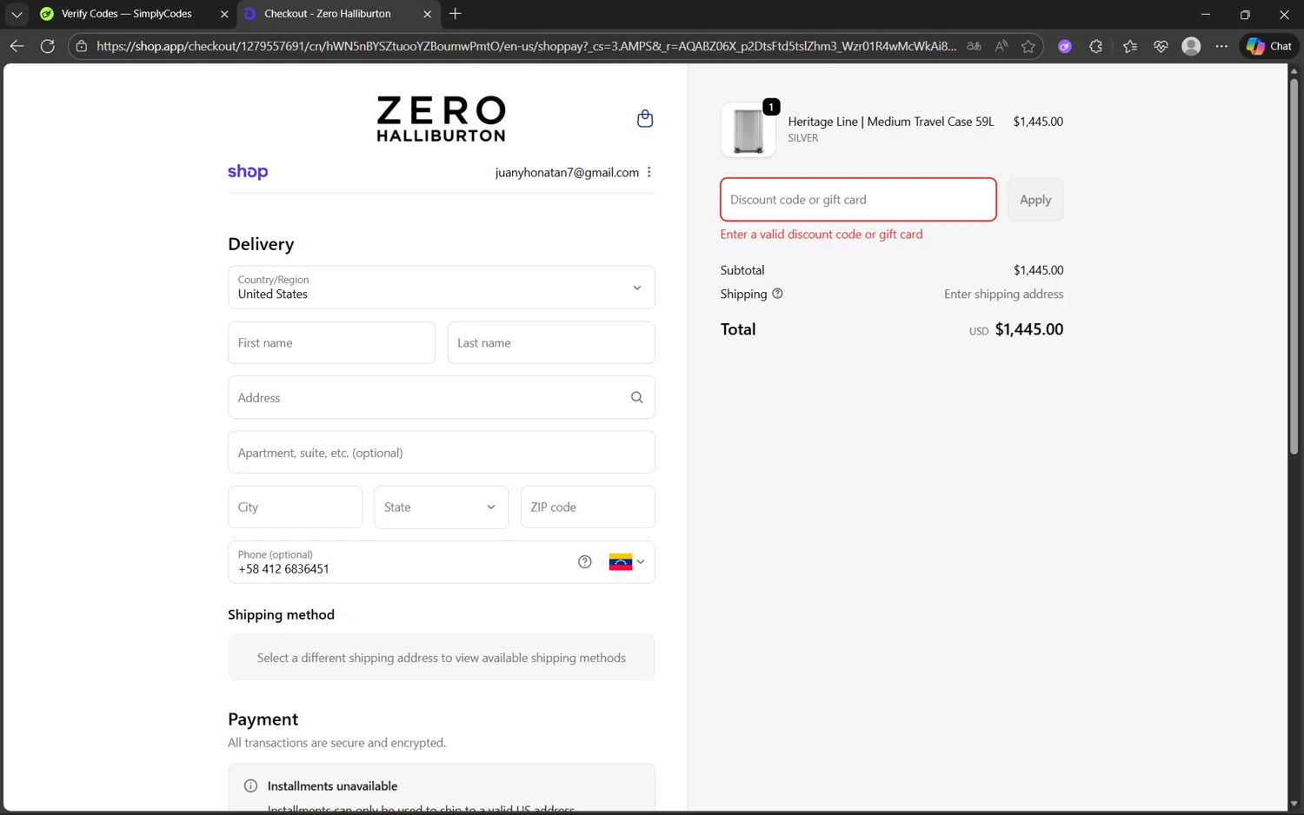Open phone country flag selector

(x=627, y=562)
